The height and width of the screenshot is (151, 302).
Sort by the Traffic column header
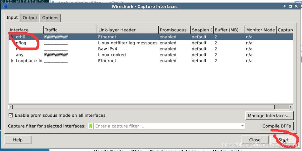tap(70, 30)
